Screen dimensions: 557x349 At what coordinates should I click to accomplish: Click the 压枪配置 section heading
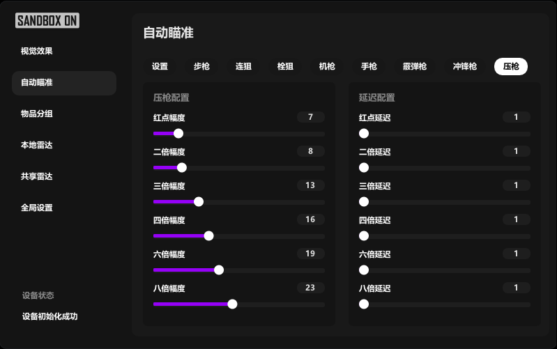[171, 98]
